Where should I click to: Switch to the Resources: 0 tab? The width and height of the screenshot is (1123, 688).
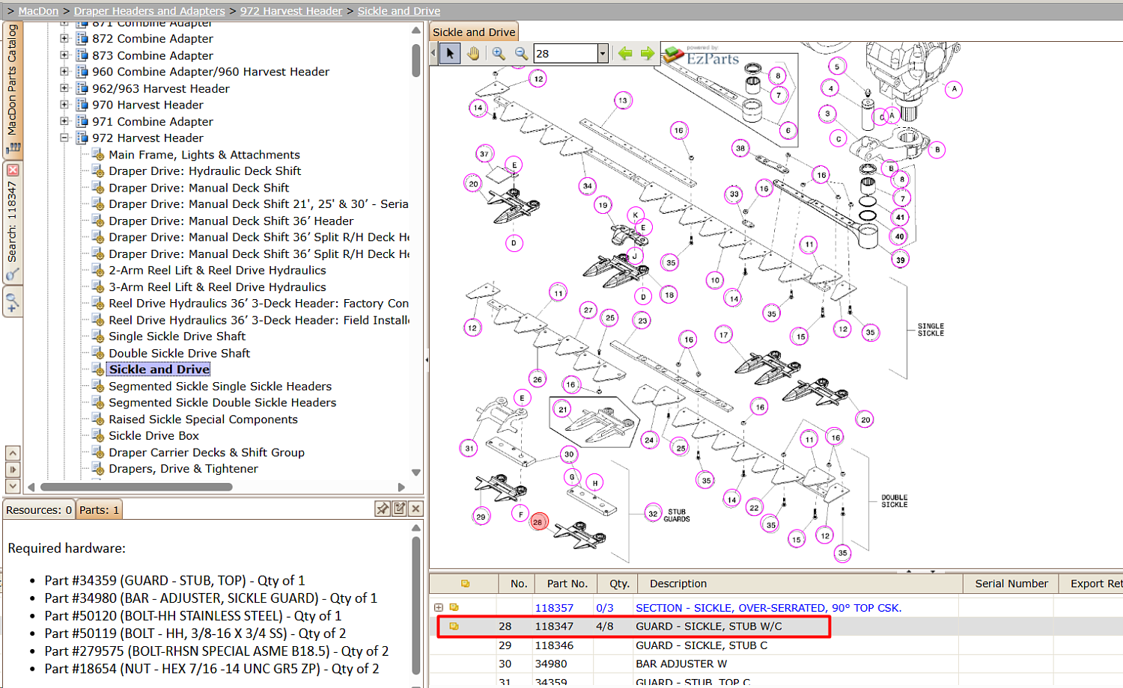[x=39, y=510]
